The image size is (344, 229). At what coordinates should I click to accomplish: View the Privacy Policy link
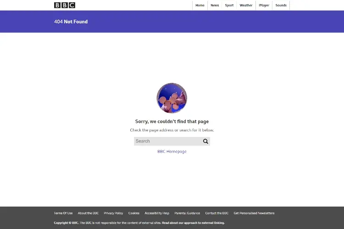(x=113, y=213)
